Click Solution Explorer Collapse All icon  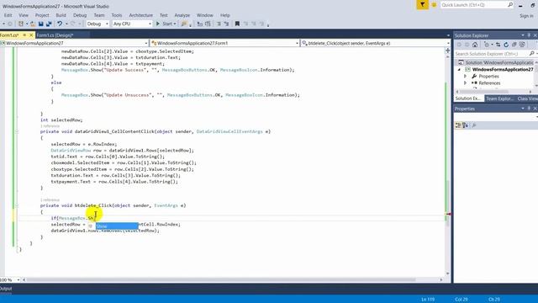[x=514, y=45]
